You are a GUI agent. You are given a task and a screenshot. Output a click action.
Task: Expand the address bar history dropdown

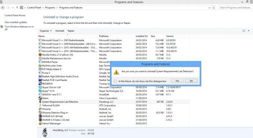click(x=210, y=7)
